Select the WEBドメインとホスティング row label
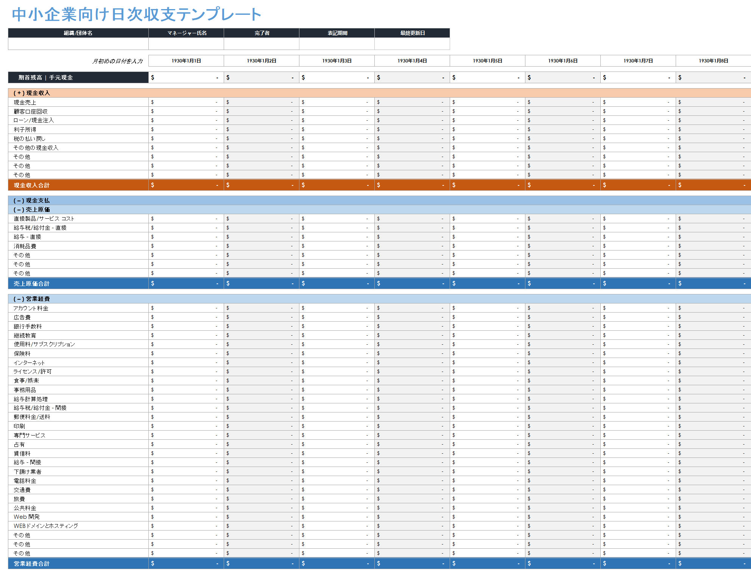 click(x=78, y=526)
